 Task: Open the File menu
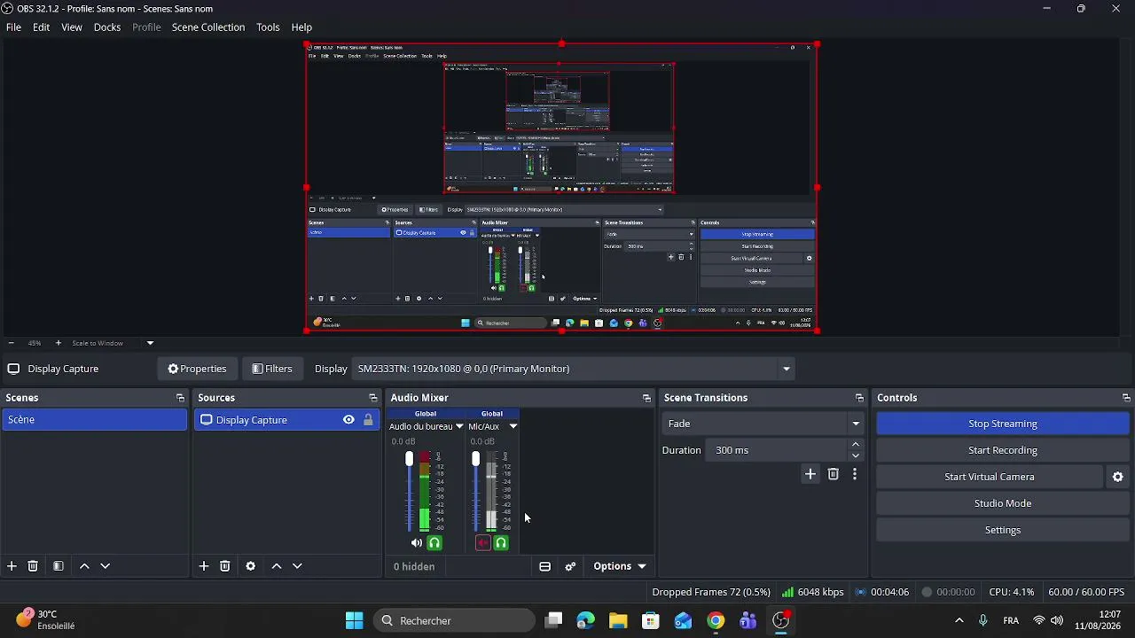click(x=13, y=27)
